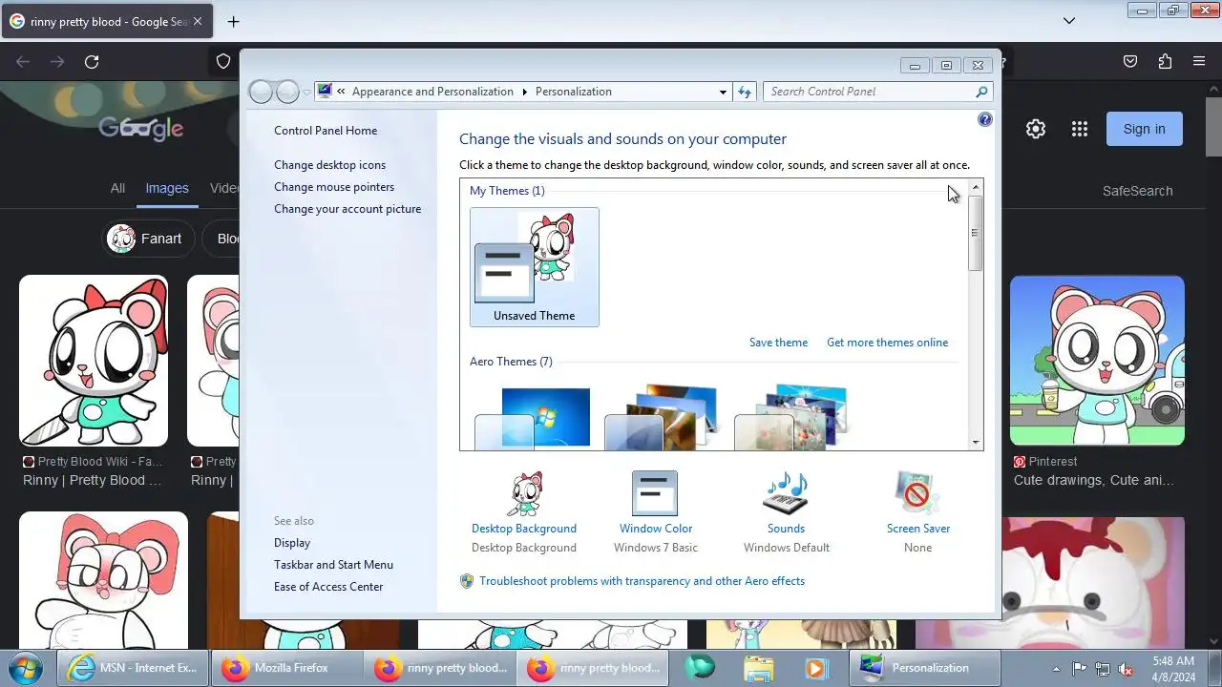Select the Windows 7 Aero theme
Image resolution: width=1222 pixels, height=687 pixels.
(x=535, y=418)
